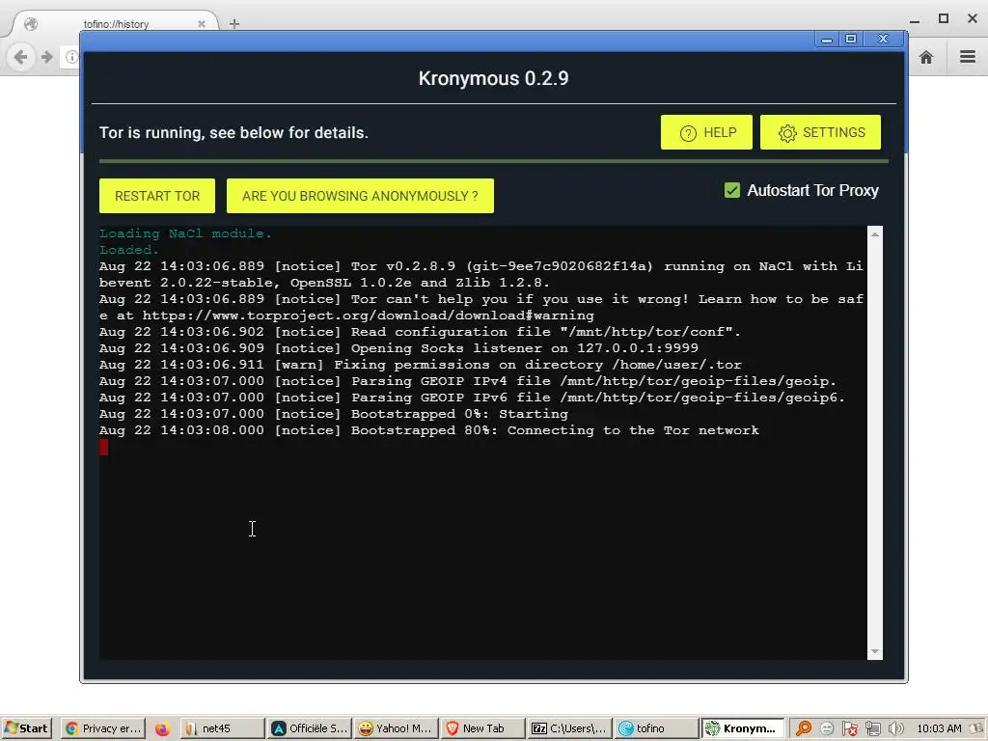Viewport: 988px width, 741px height.
Task: Click the 'Tor is running' status text
Action: 233,133
